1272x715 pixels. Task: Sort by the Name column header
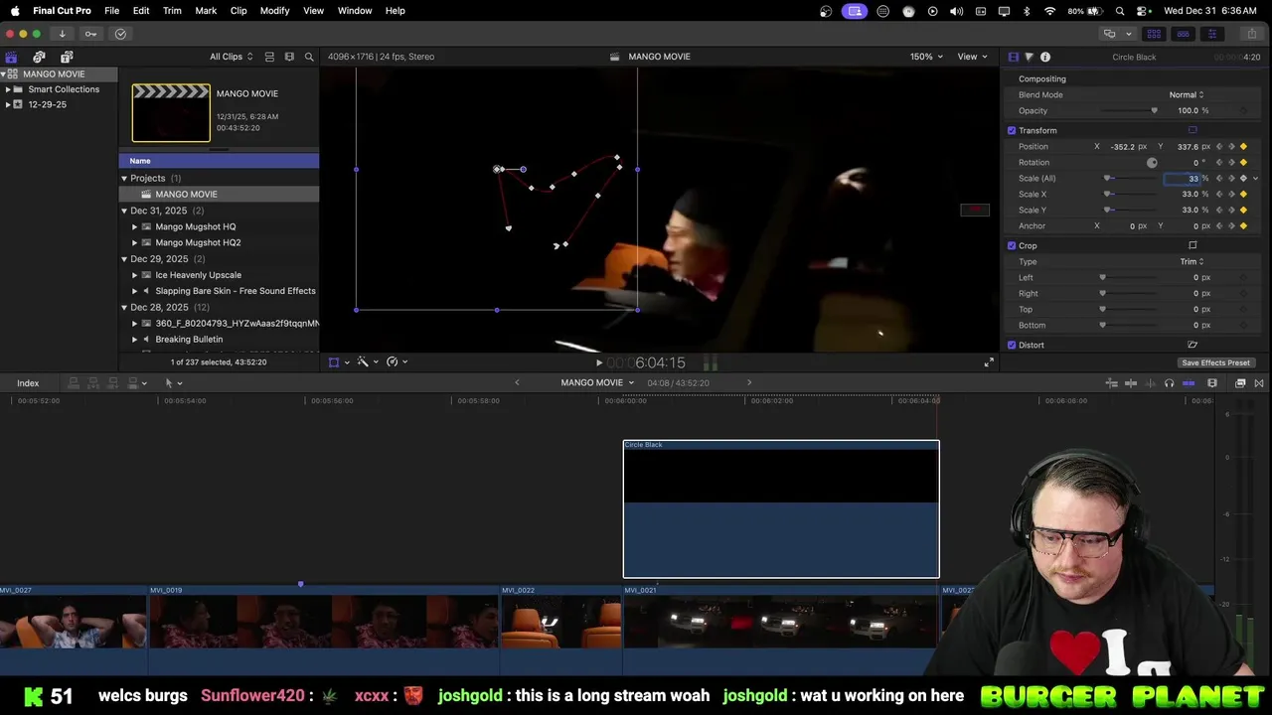(x=219, y=161)
